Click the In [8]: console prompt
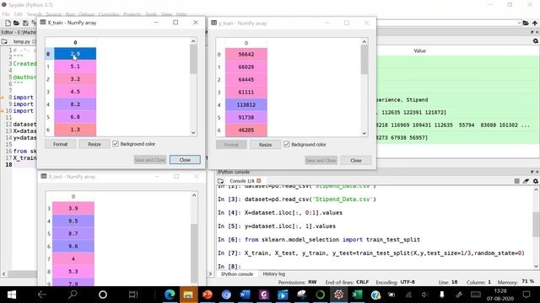 pos(229,266)
